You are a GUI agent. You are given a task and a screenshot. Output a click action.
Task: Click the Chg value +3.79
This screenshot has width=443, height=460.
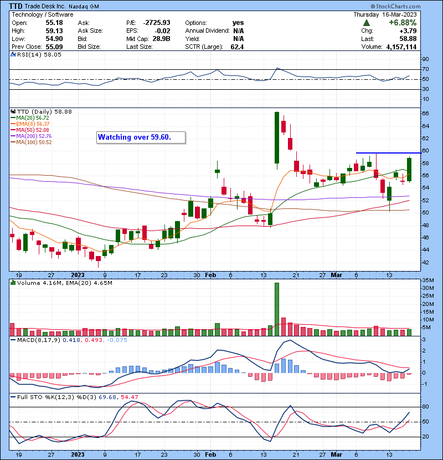point(408,31)
